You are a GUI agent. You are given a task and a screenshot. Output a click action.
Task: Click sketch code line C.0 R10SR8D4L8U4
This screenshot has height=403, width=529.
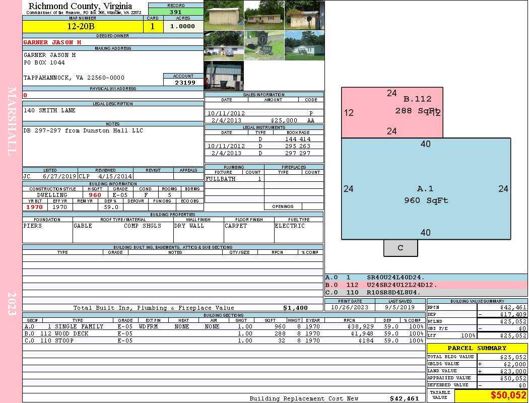[426, 292]
